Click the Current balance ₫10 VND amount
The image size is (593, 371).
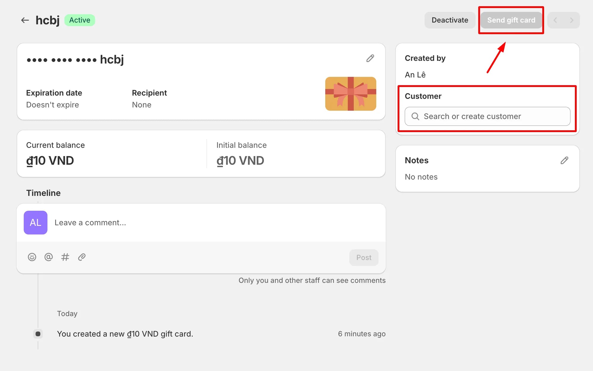[x=50, y=161]
